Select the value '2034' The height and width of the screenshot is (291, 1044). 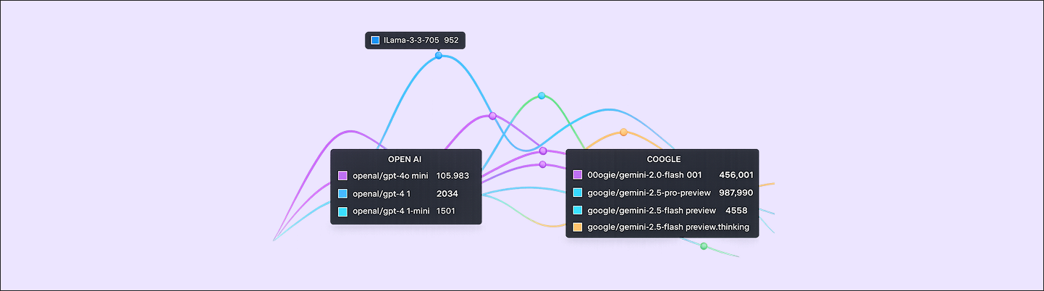(x=447, y=193)
